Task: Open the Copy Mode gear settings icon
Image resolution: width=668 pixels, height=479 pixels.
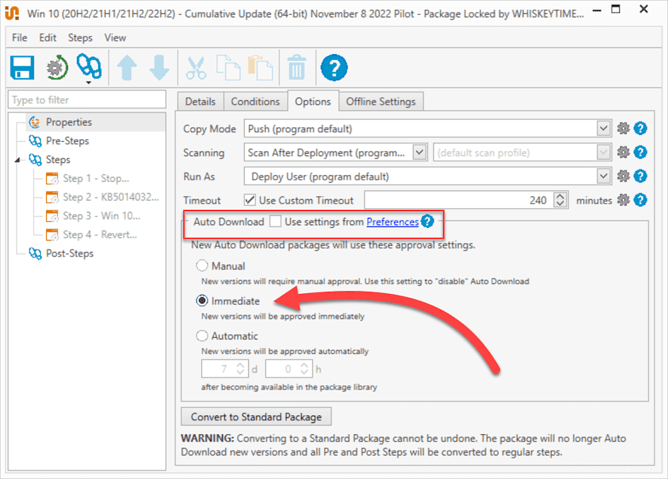Action: pos(623,128)
